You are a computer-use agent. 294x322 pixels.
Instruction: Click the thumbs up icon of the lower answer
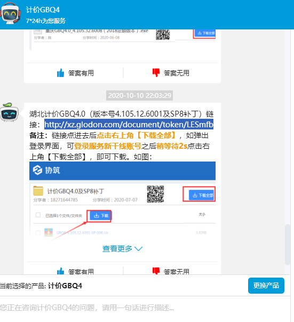60,271
